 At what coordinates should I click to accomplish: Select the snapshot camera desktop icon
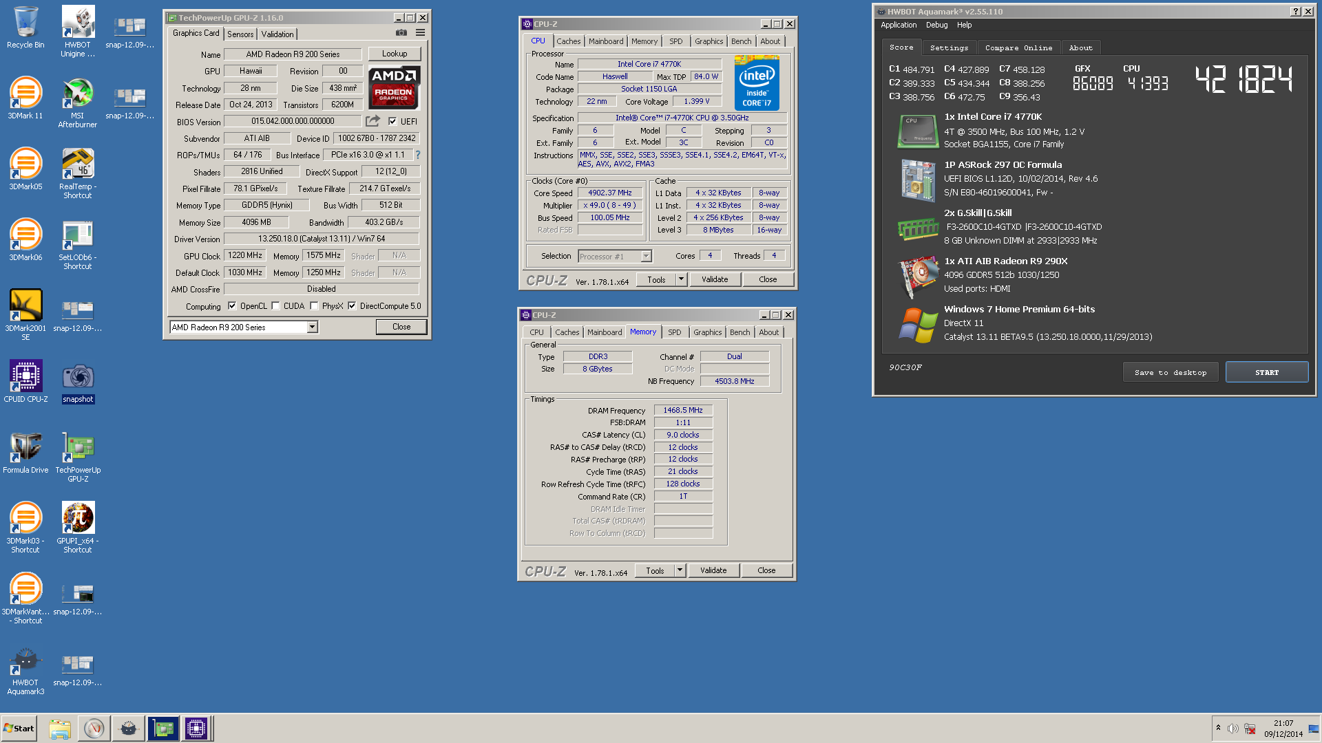coord(78,383)
